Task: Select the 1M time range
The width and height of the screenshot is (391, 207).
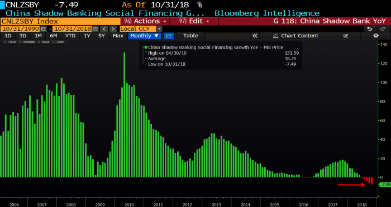Action: click(x=38, y=36)
